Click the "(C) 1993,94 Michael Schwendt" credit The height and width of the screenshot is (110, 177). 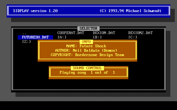point(130,11)
